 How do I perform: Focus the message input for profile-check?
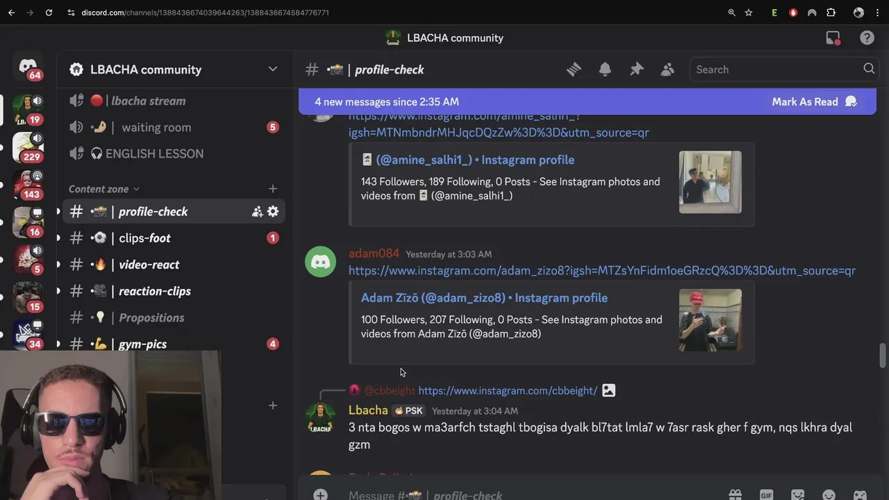pyautogui.click(x=528, y=494)
